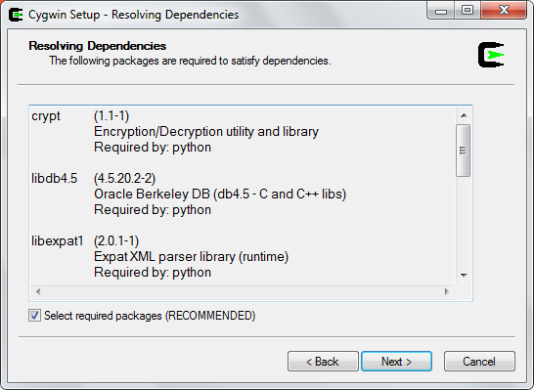The height and width of the screenshot is (390, 534).
Task: Select the libexpat1 package entry
Action: point(58,241)
